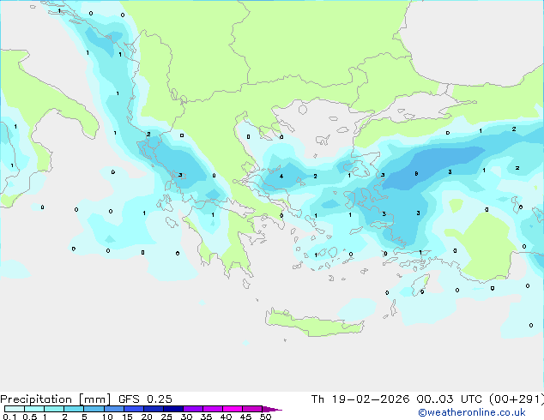Click the 'Precipitation [mm]' title text
The height and width of the screenshot is (420, 544).
55,399
